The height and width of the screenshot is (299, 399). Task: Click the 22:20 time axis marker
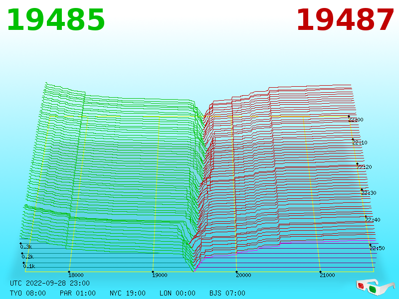point(364,167)
